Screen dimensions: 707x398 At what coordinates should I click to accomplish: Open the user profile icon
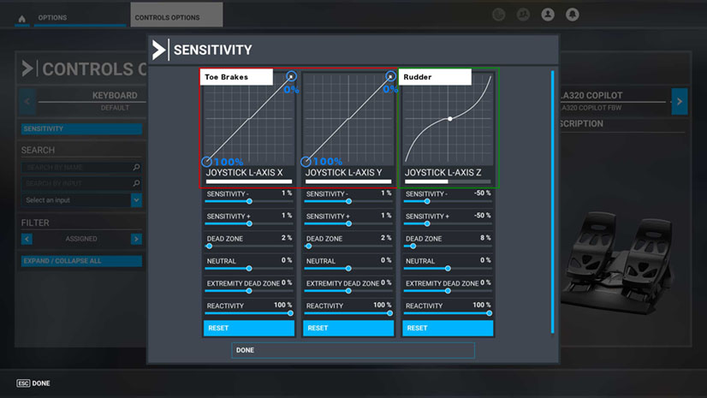click(x=548, y=15)
